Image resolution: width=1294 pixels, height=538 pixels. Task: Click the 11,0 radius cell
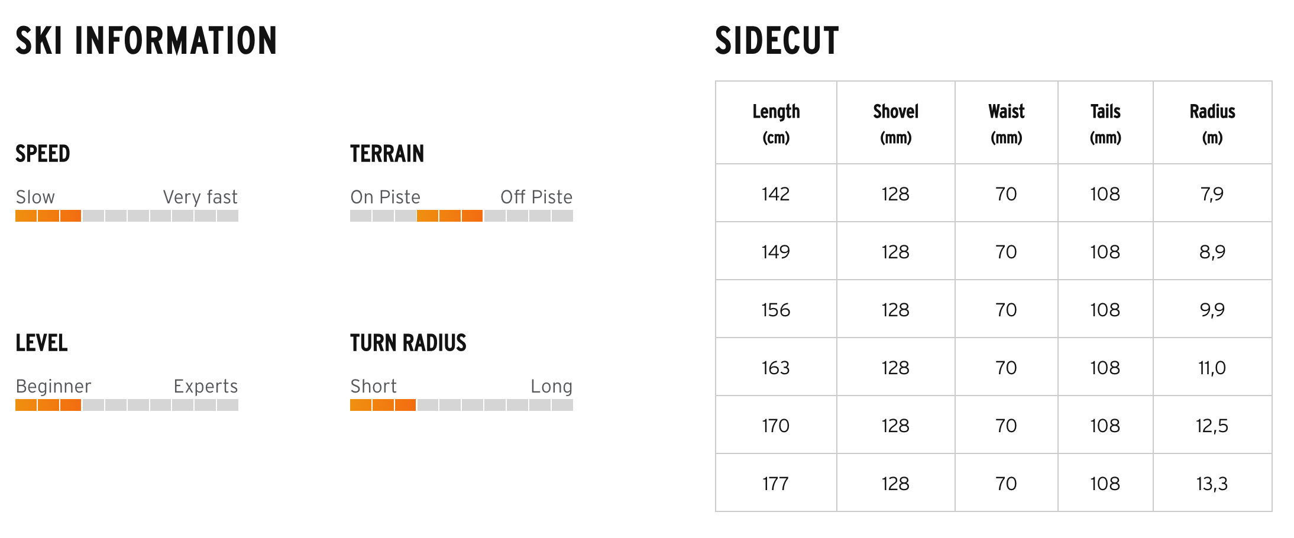pos(1212,368)
